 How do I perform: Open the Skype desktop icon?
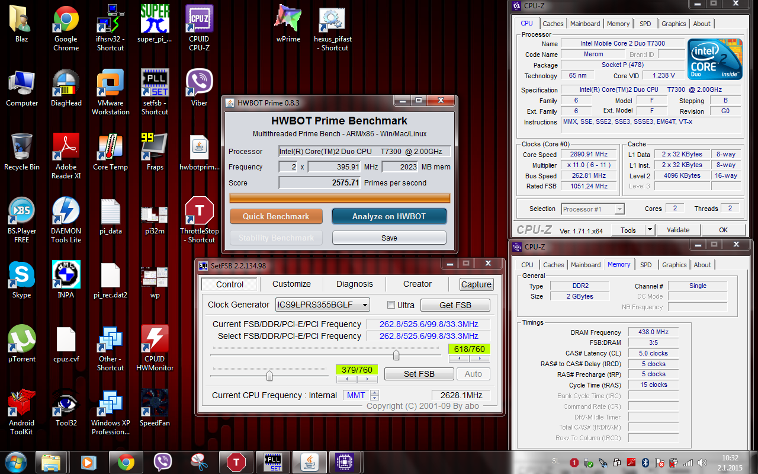click(x=21, y=280)
